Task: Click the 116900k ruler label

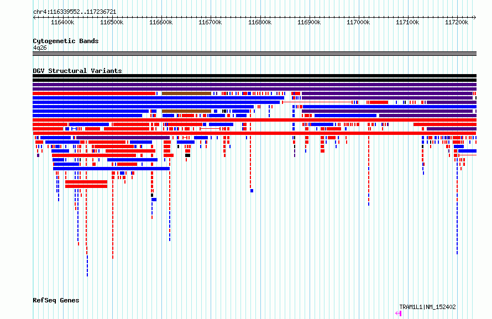Action: click(309, 22)
